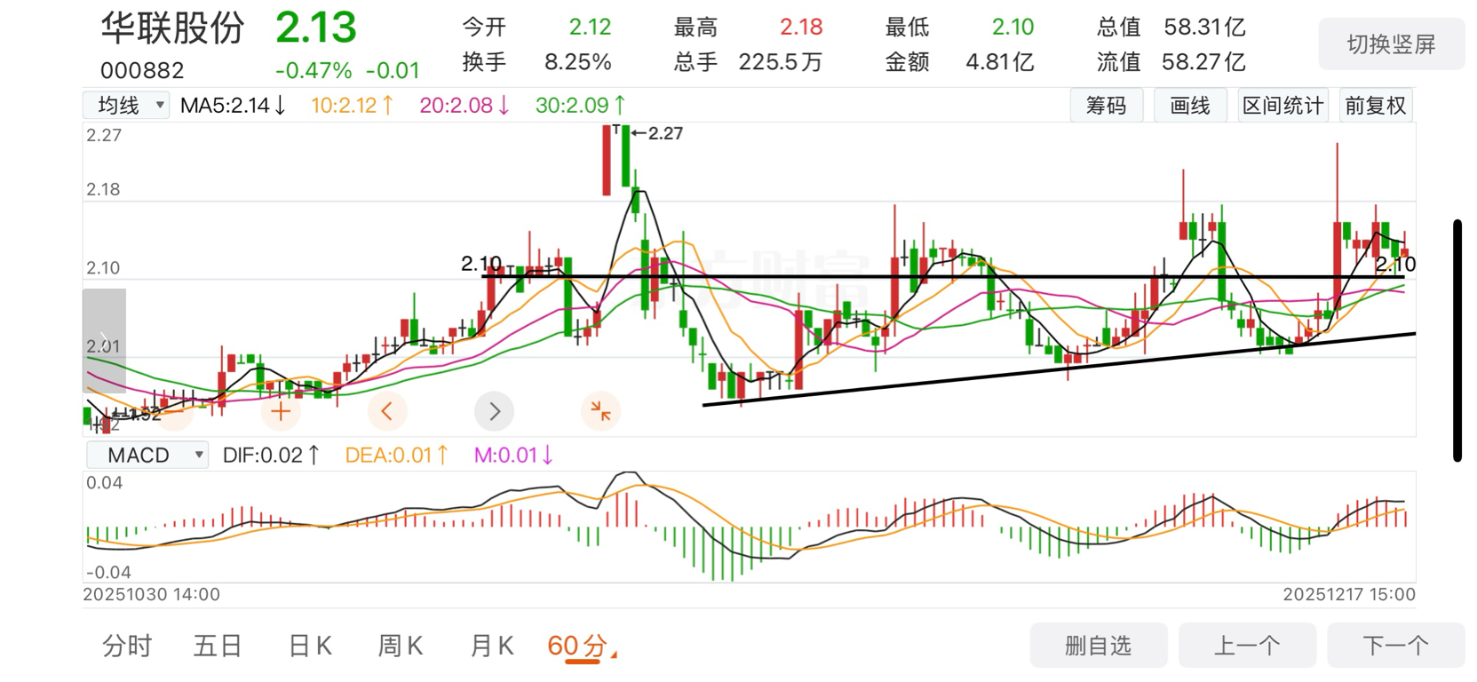This screenshot has width=1477, height=682.
Task: Go to previous stock with 上一个
Action: click(1247, 646)
